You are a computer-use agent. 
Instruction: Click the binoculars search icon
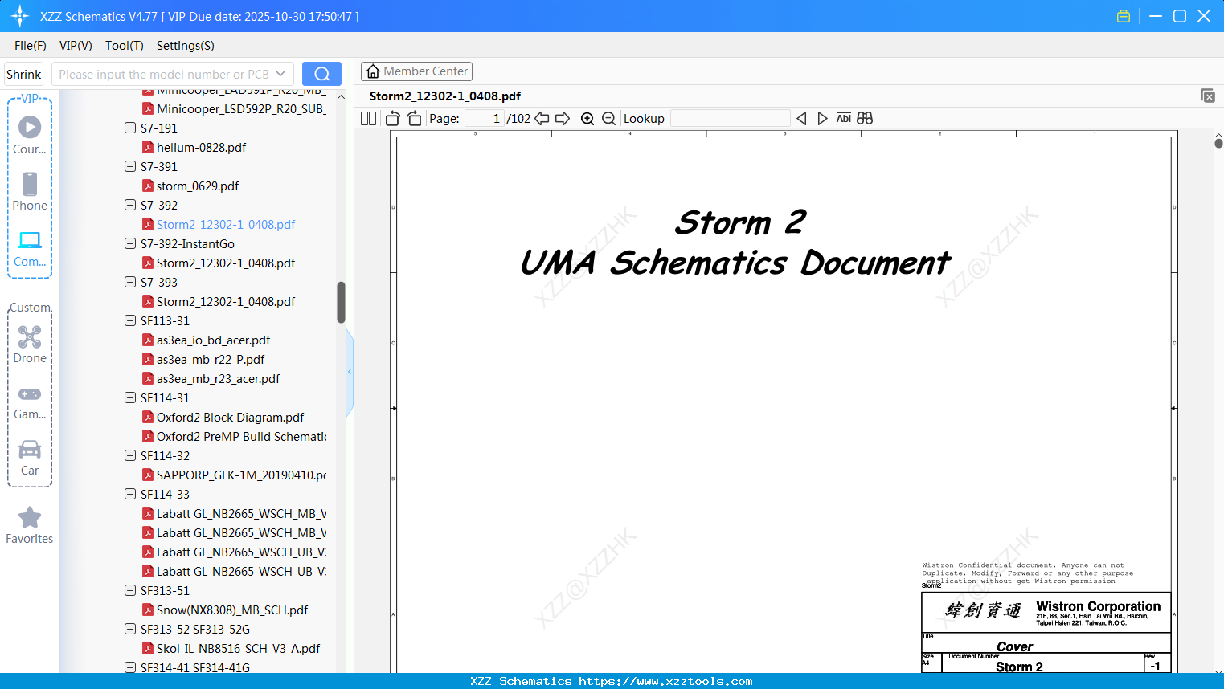(x=865, y=118)
